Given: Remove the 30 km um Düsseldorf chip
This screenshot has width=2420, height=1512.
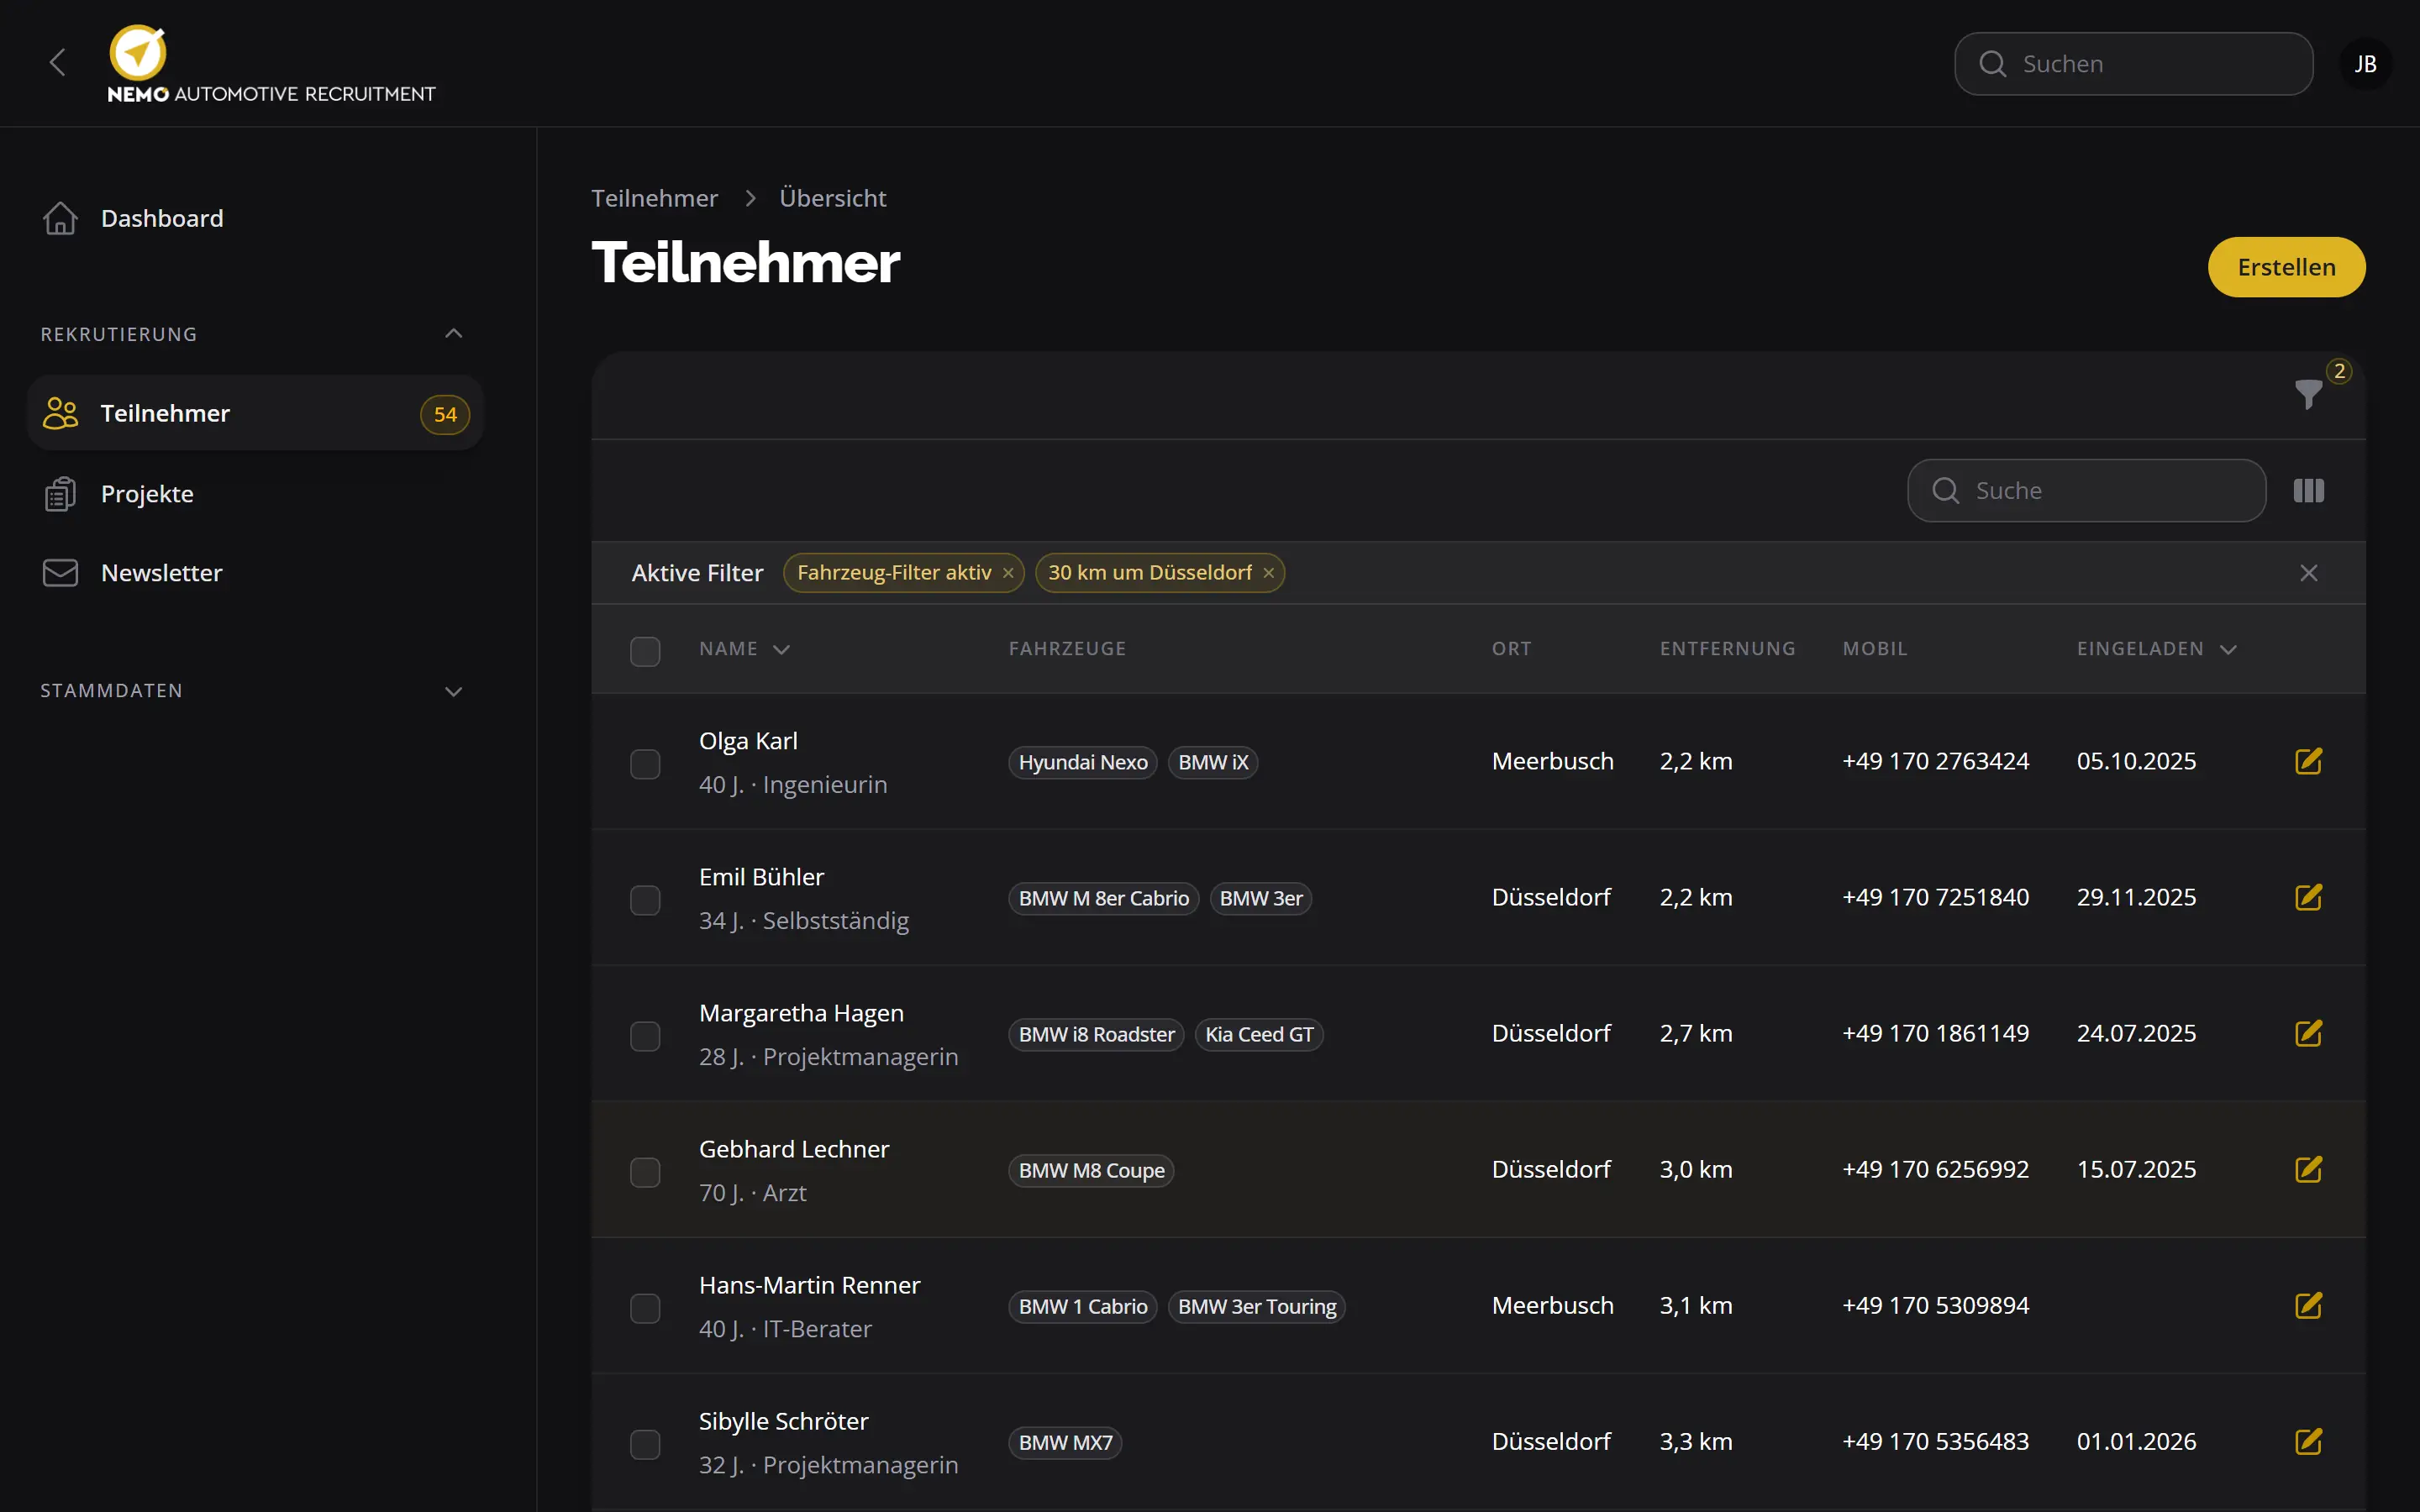Looking at the screenshot, I should [1268, 573].
